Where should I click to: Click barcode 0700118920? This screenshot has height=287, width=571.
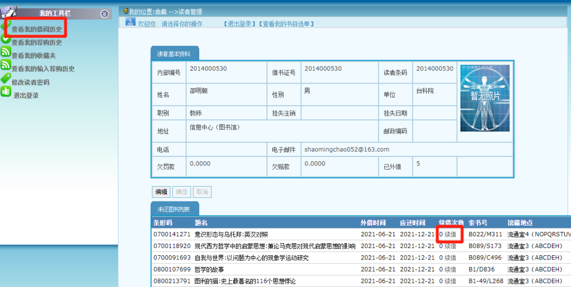[172, 246]
